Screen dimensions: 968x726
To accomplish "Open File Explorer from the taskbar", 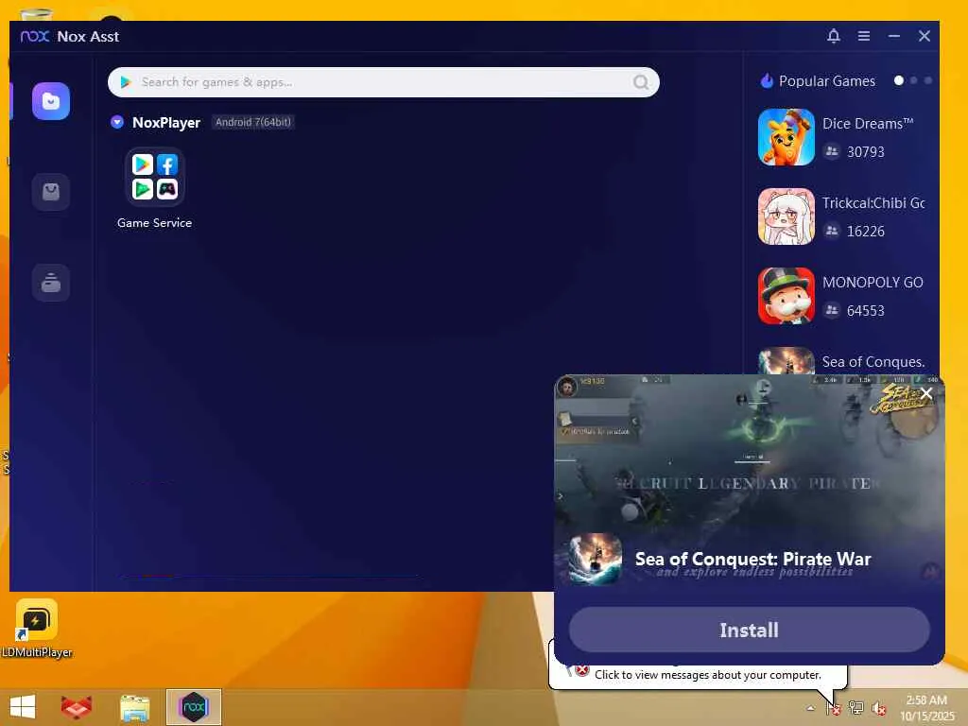I will click(x=134, y=707).
